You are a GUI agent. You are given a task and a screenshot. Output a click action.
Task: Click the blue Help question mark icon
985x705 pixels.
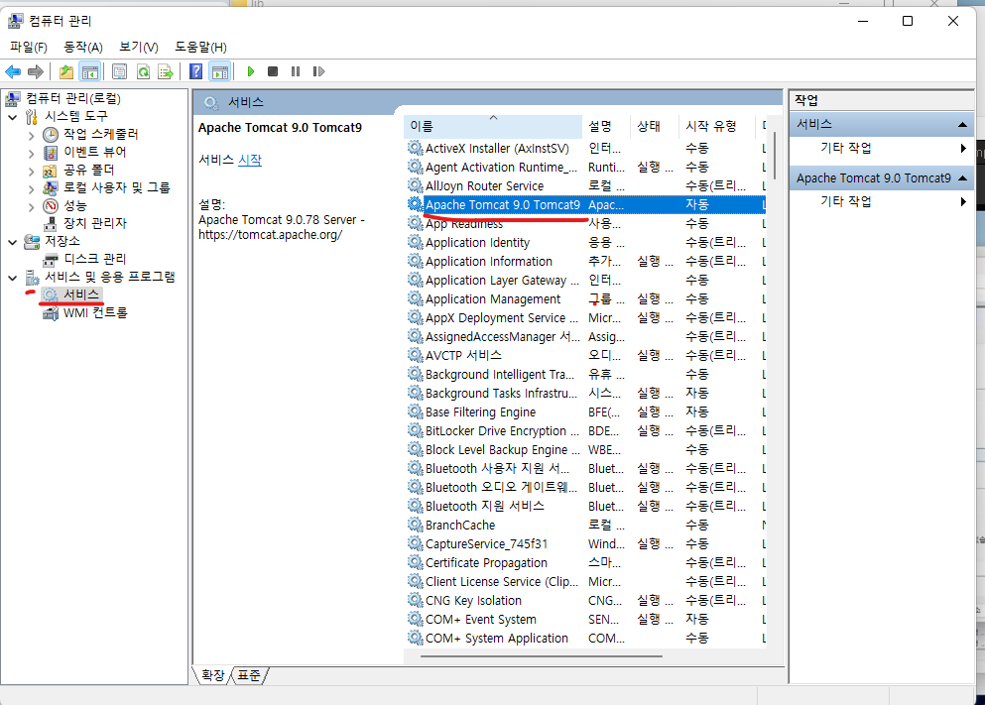(196, 71)
